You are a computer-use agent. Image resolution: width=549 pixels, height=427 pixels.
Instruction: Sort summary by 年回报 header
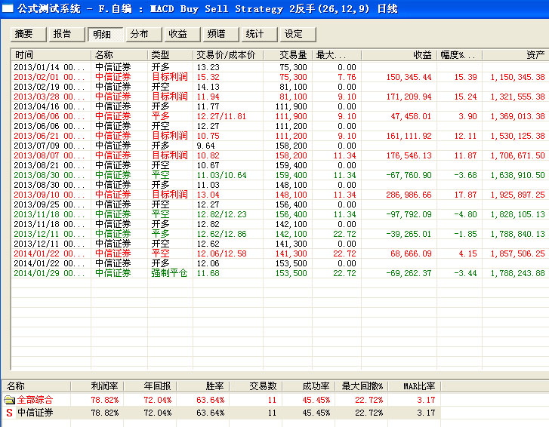click(x=150, y=386)
